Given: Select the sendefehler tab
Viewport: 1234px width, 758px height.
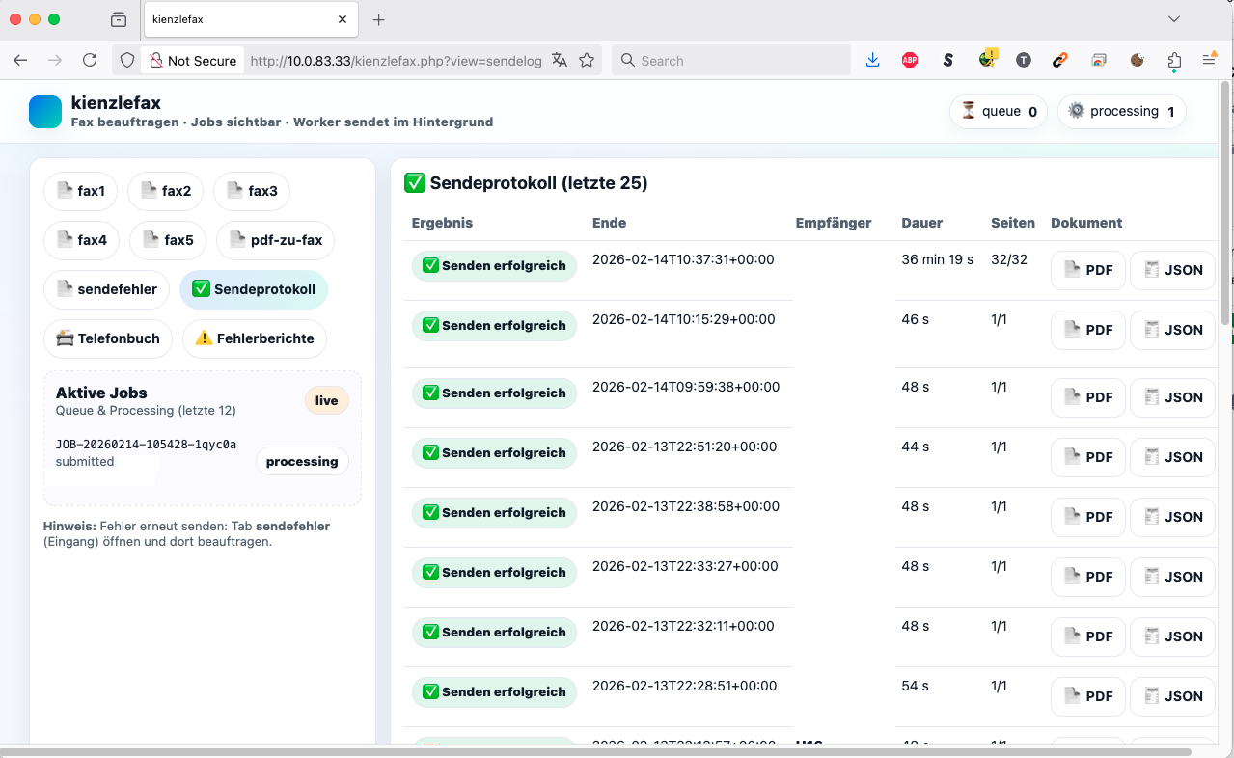Looking at the screenshot, I should point(106,289).
